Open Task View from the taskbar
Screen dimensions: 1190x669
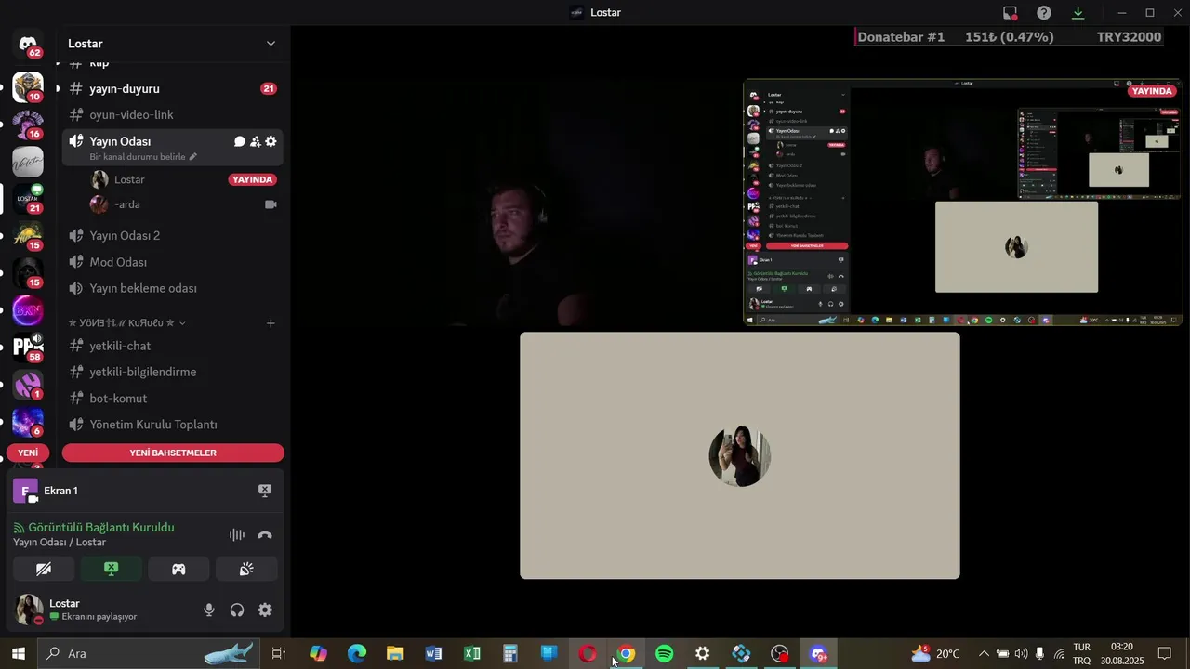point(279,653)
